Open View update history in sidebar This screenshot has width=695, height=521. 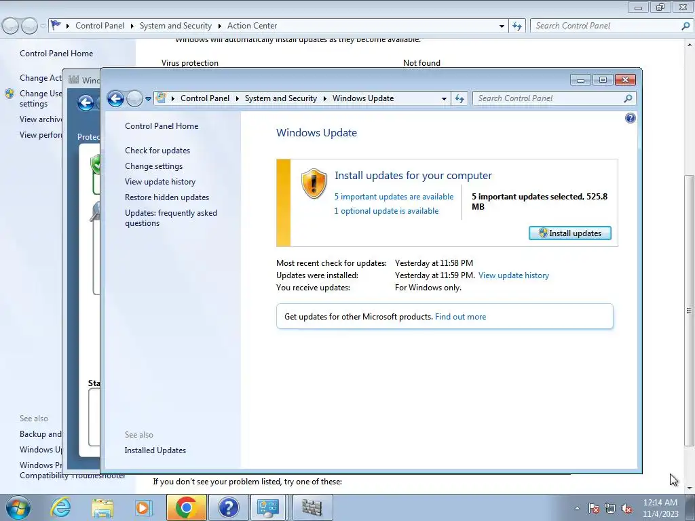coord(160,182)
